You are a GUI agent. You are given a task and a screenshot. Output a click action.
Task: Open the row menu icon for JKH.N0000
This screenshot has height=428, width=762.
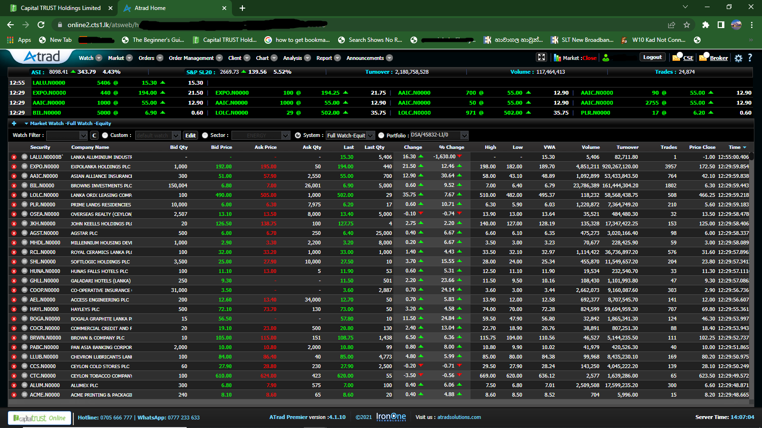point(24,224)
